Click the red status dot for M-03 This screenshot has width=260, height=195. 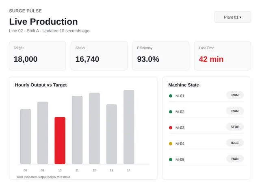pyautogui.click(x=171, y=128)
